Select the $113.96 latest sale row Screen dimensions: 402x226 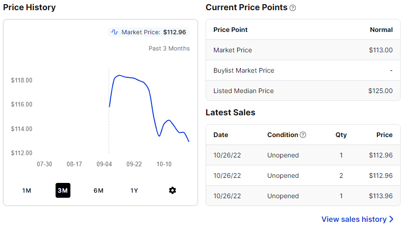coord(303,196)
